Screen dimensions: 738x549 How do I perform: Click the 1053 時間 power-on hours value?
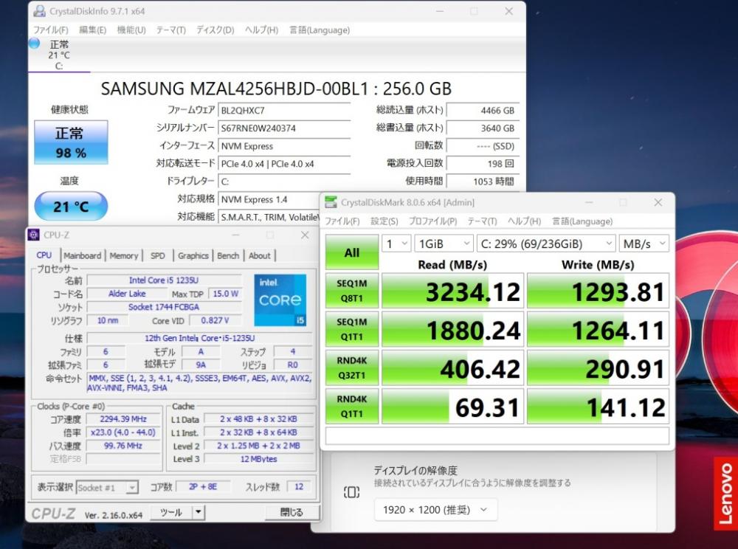click(x=483, y=182)
